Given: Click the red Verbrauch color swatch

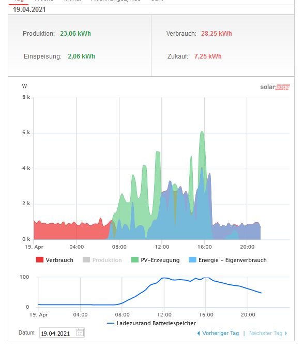Looking at the screenshot, I should (x=40, y=259).
